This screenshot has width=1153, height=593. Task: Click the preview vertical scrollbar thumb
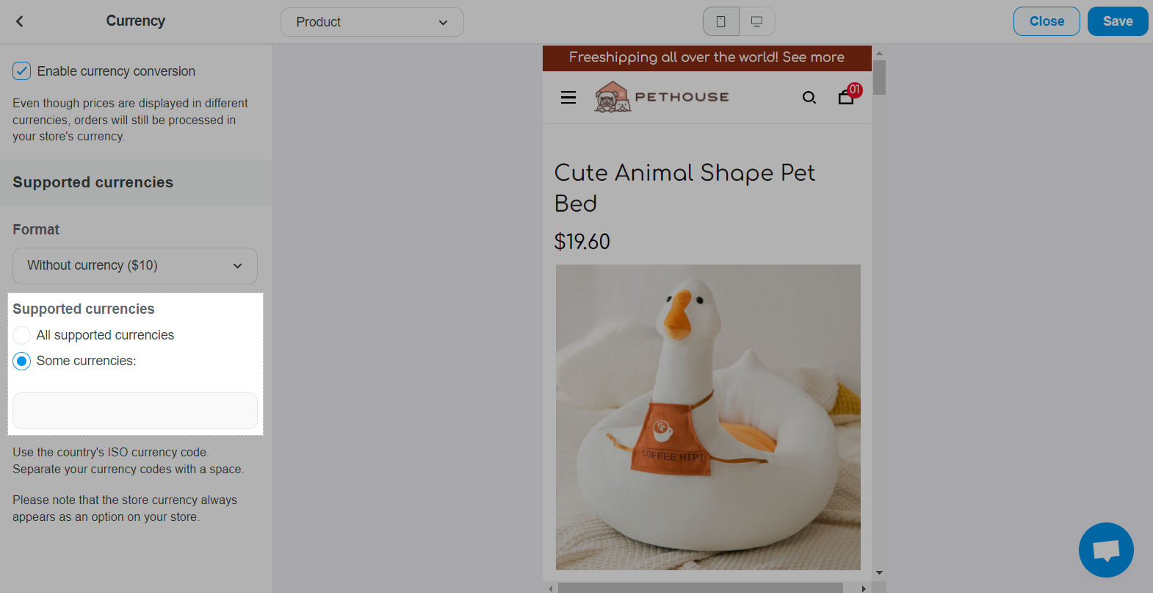879,77
